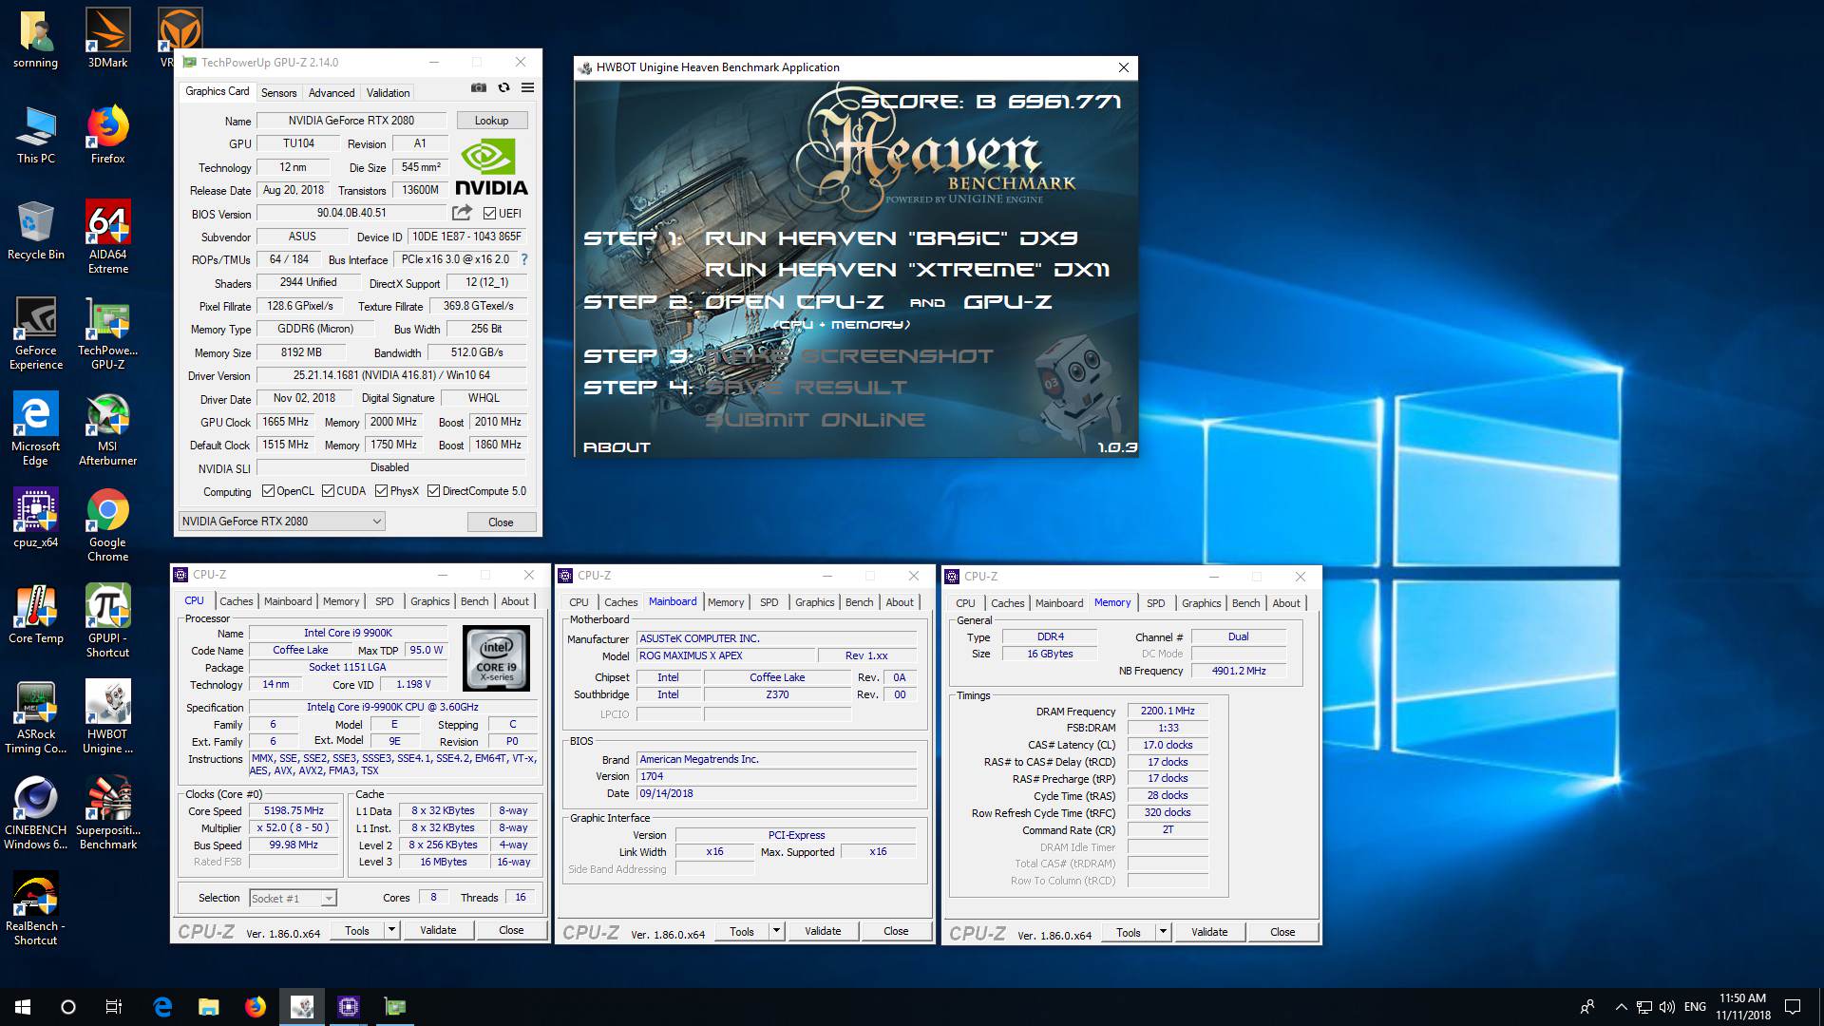
Task: Click ABOUT in HWBOT Heaven app
Action: click(617, 446)
